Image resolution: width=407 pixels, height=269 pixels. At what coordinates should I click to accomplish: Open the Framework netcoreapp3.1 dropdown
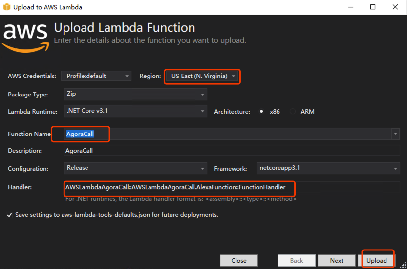tap(328, 168)
